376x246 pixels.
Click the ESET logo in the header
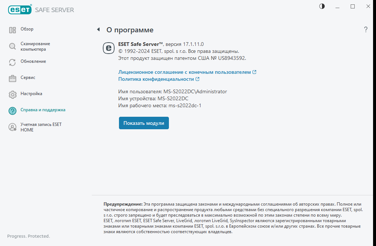[19, 10]
